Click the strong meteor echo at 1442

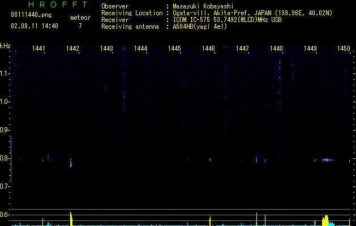(71, 163)
